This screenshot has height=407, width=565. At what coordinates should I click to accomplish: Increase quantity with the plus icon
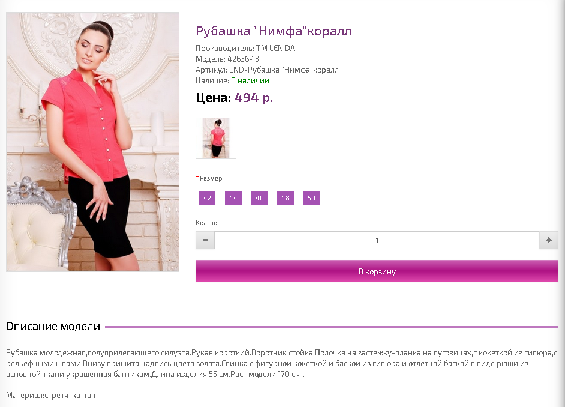click(x=549, y=240)
